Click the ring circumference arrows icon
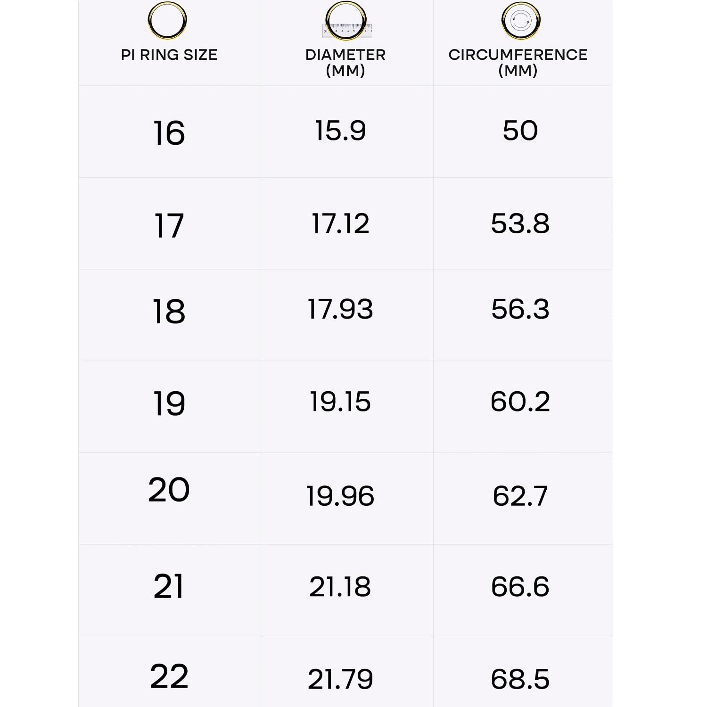The height and width of the screenshot is (707, 707). coord(520,21)
